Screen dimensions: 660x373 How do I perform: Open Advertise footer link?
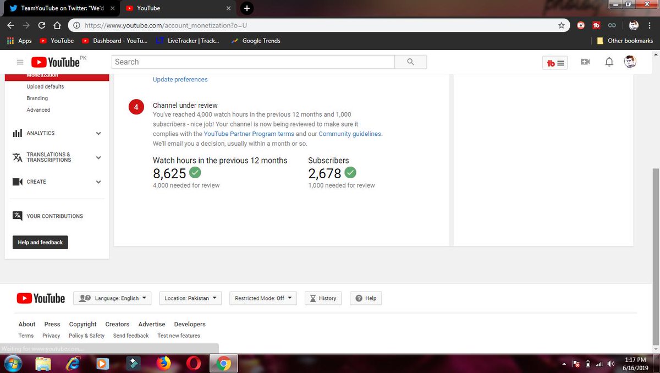tap(152, 324)
